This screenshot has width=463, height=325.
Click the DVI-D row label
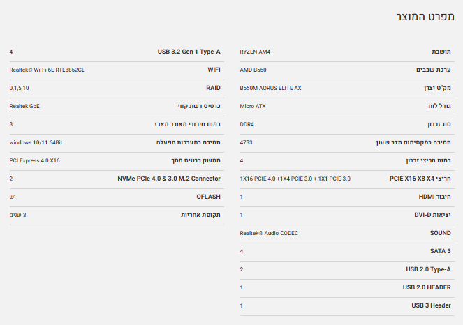point(432,215)
